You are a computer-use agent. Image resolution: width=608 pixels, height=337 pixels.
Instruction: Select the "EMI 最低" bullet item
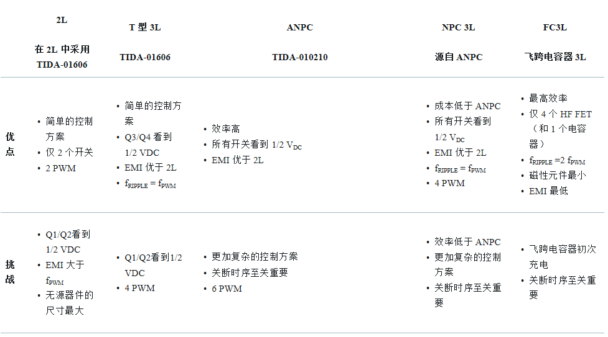(x=548, y=191)
